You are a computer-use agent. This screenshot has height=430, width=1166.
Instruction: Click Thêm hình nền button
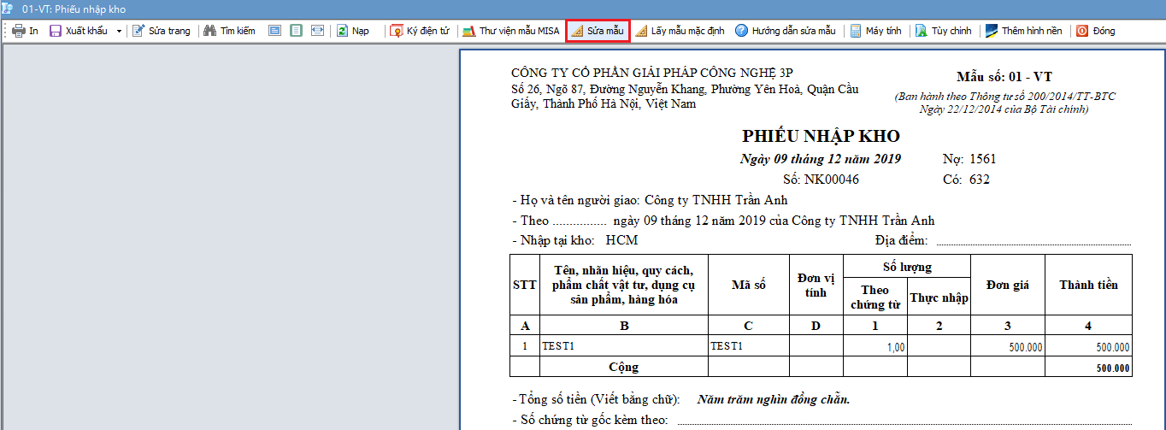(x=1023, y=31)
